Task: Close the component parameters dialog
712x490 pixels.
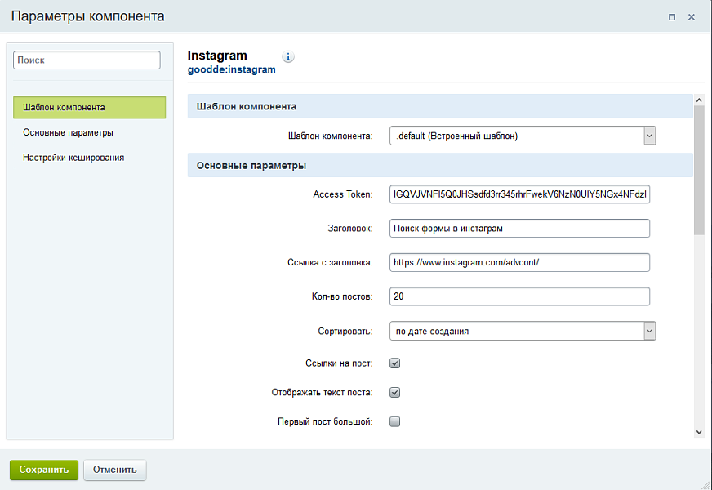Action: [692, 16]
